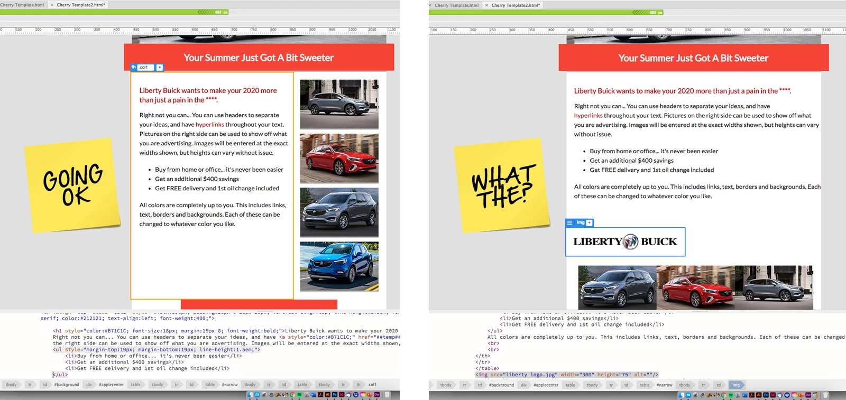The height and width of the screenshot is (400, 846).
Task: Click Chrome icon in left window's dock
Action: coord(292,395)
